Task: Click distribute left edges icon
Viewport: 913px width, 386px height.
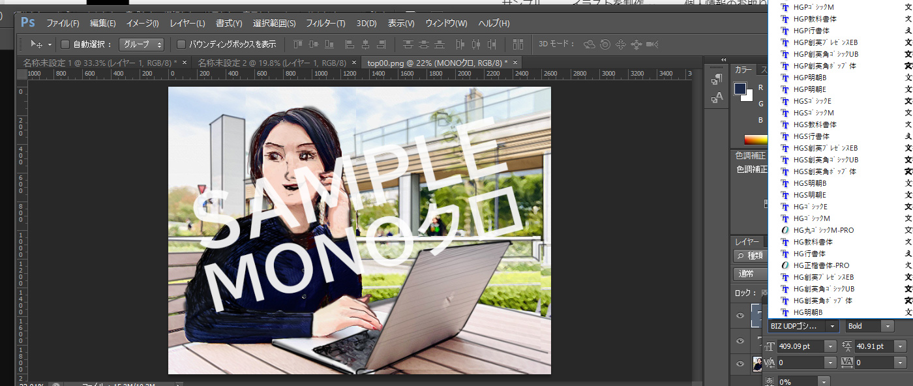Action: click(460, 44)
